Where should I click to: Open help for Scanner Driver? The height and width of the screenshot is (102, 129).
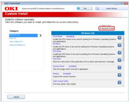click(120, 68)
